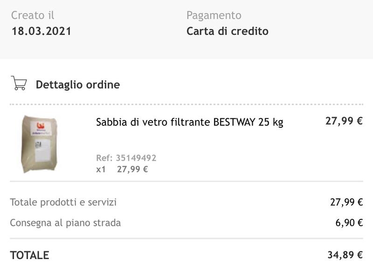Click the order date 18.03.2021
The width and height of the screenshot is (373, 280).
[41, 32]
